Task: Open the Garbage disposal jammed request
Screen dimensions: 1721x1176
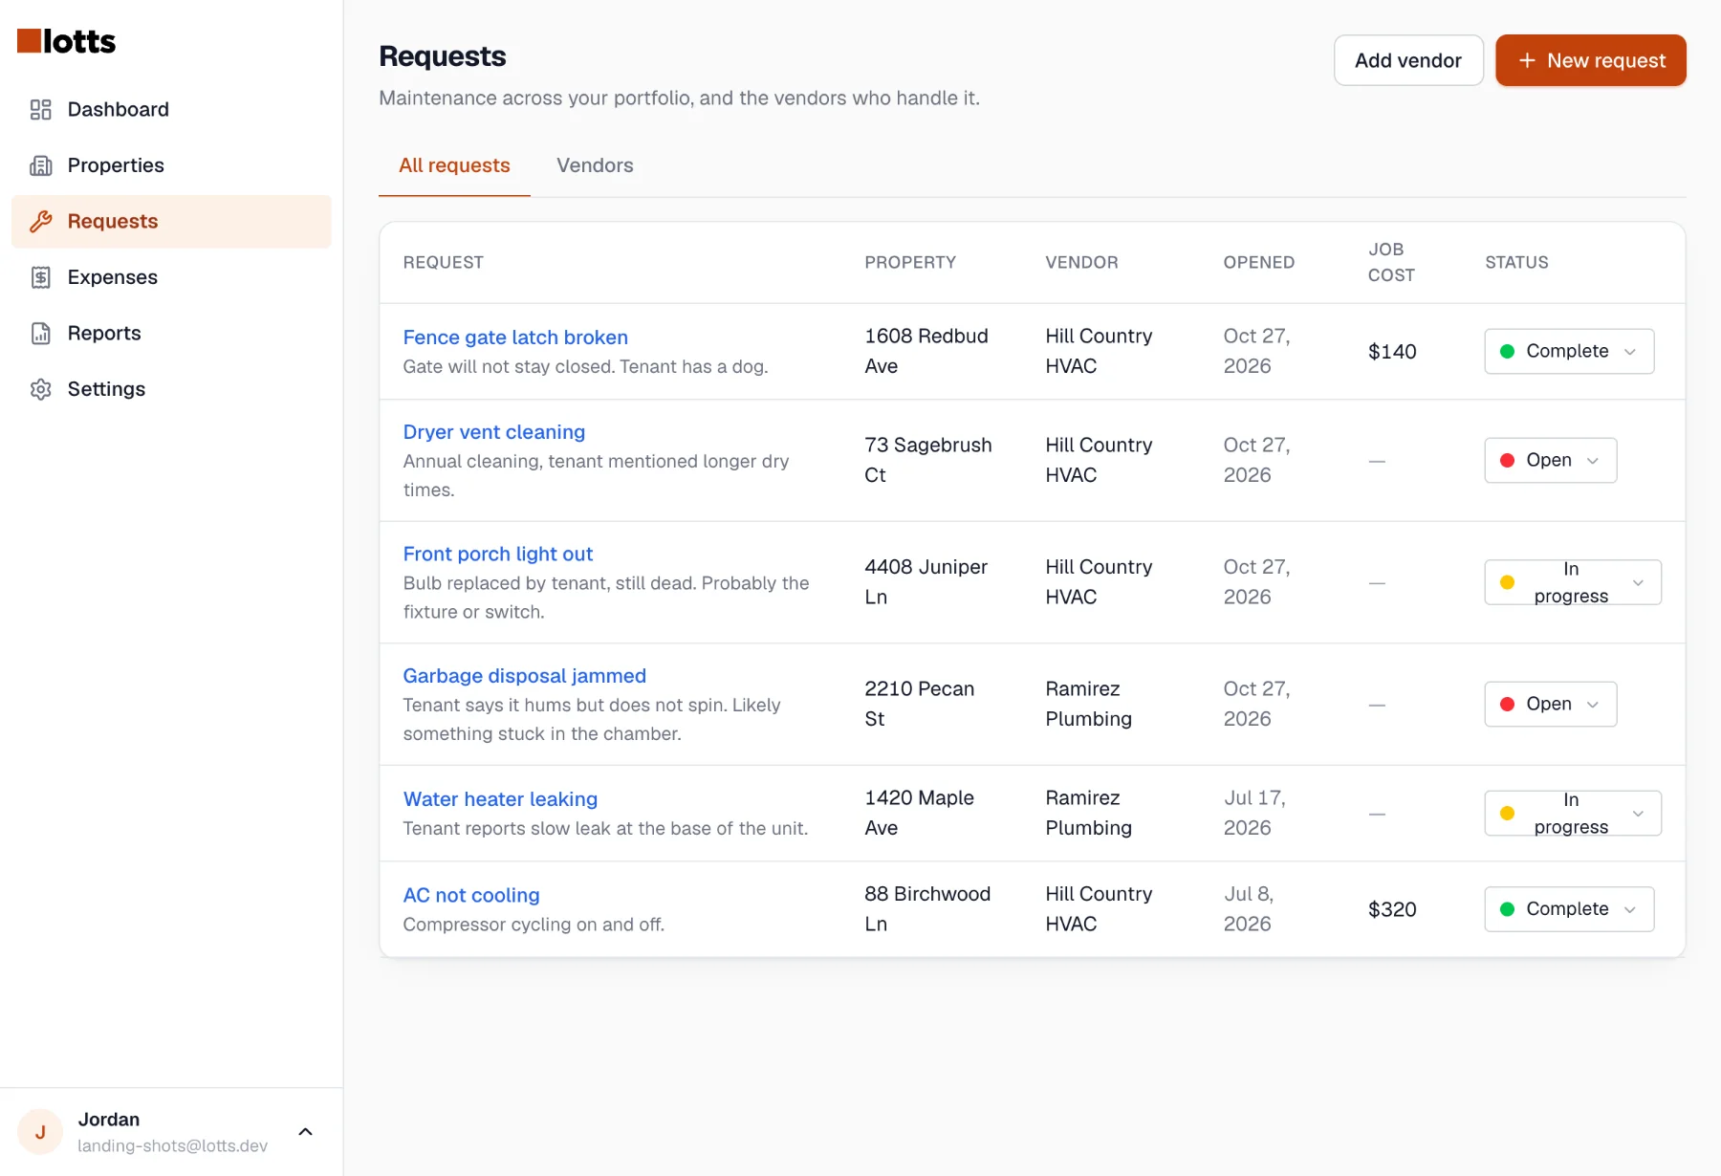Action: pos(525,676)
